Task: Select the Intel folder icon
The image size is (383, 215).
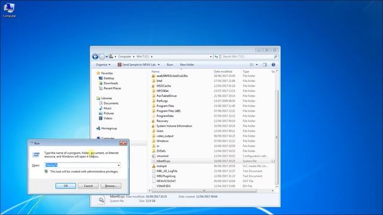Action: click(x=154, y=81)
